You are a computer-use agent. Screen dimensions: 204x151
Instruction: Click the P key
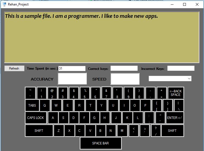pyautogui.click(x=146, y=105)
